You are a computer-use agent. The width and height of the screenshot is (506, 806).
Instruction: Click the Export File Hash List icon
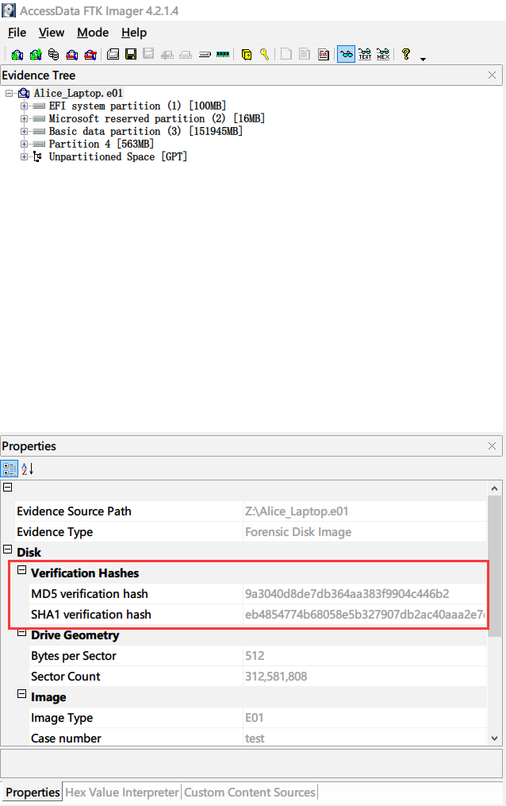[305, 54]
